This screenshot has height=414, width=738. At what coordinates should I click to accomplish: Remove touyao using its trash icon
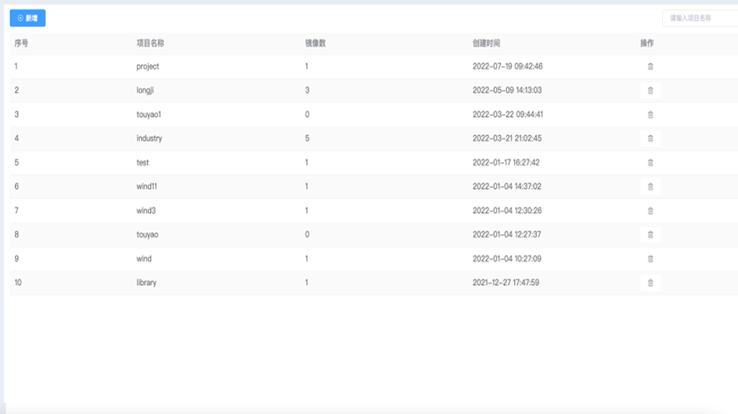click(x=650, y=235)
